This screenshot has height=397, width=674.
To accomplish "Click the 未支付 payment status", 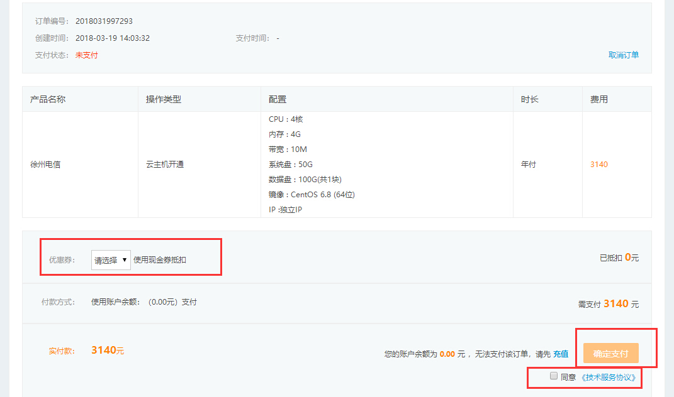I will 86,55.
